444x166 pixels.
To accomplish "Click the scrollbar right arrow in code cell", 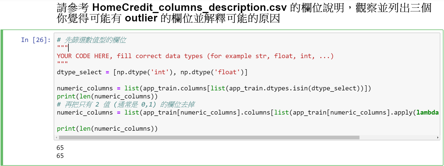I will [438, 137].
